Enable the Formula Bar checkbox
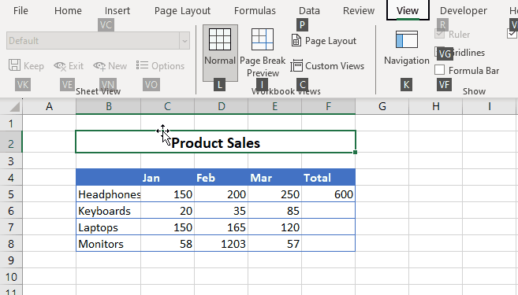 pos(439,70)
